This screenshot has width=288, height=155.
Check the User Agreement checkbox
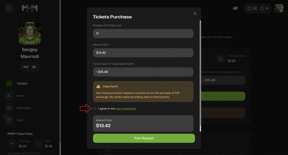[x=95, y=109]
